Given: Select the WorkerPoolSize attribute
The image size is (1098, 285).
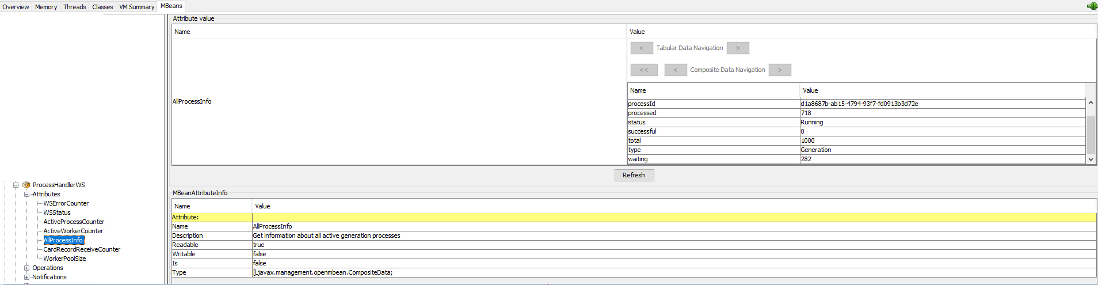Looking at the screenshot, I should tap(64, 259).
